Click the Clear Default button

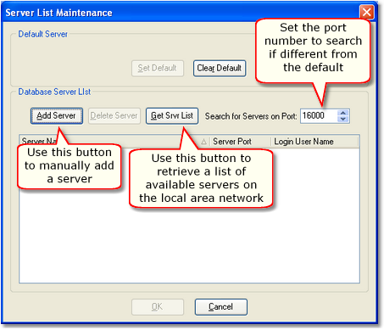coord(220,68)
